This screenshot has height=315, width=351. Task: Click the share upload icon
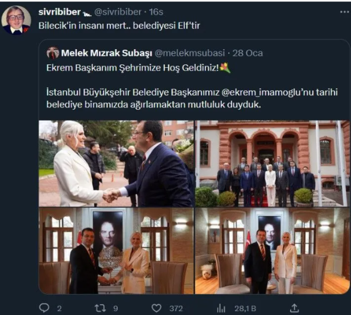(295, 308)
